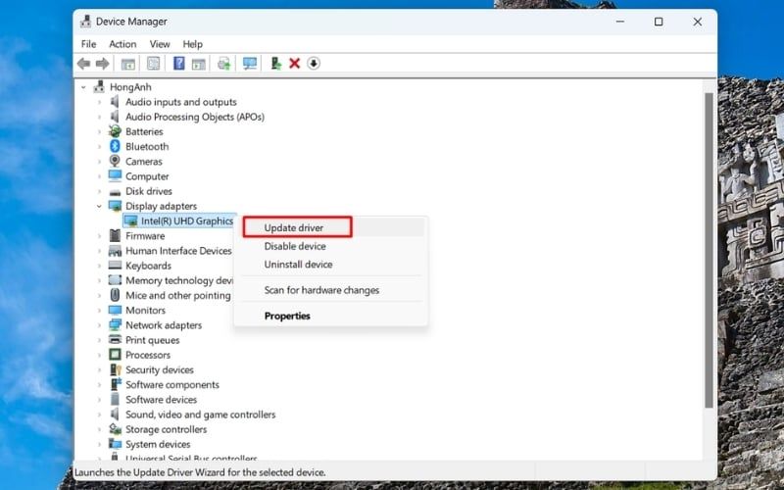Click Scan for hardware changes toolbar icon

click(x=250, y=64)
